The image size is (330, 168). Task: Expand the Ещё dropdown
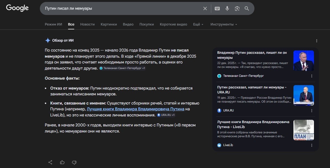(x=198, y=24)
